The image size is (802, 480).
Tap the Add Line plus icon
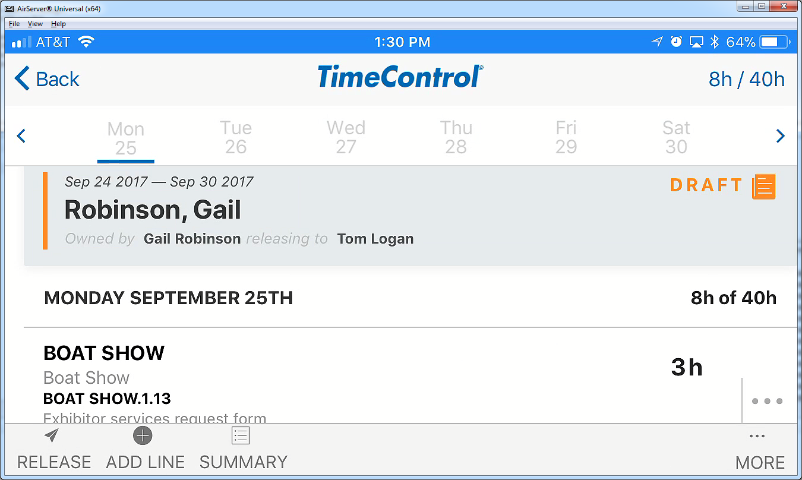(143, 436)
